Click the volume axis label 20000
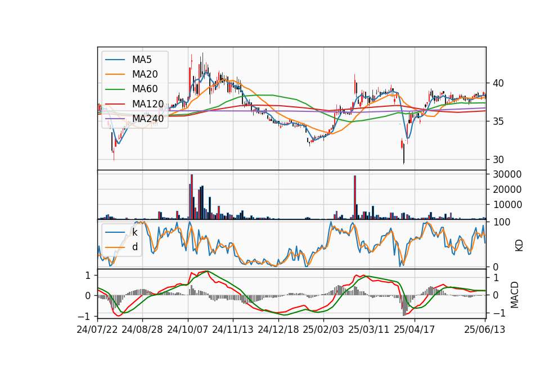 pos(507,190)
